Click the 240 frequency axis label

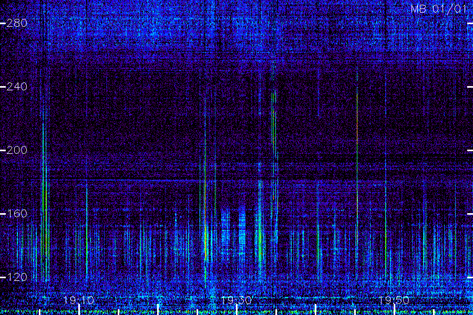click(x=17, y=87)
